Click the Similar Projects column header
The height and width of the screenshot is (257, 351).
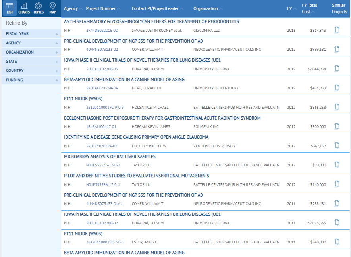[339, 8]
